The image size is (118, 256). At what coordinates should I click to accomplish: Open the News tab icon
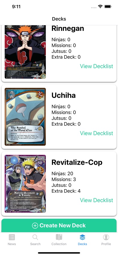[12, 237]
